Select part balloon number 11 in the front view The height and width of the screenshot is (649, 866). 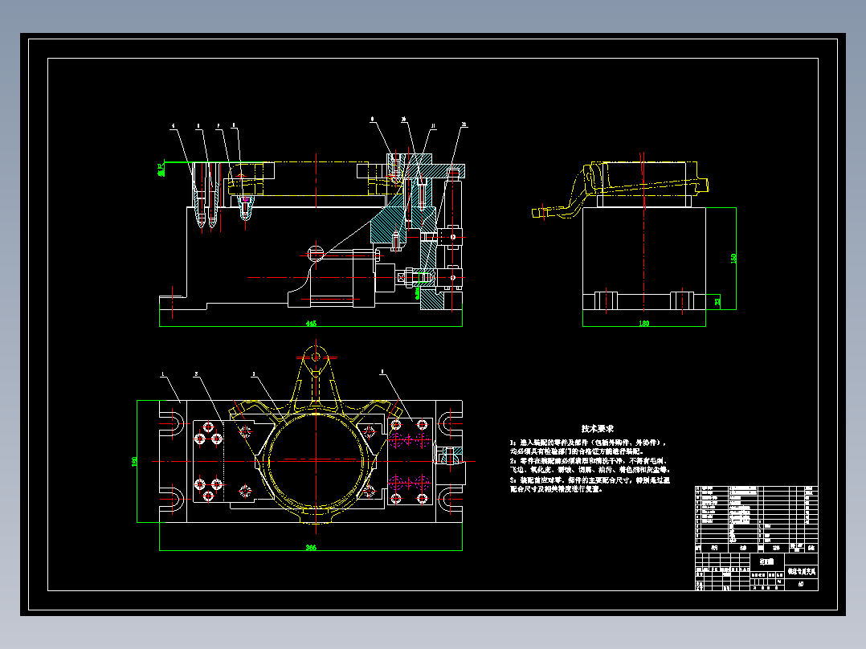[433, 126]
